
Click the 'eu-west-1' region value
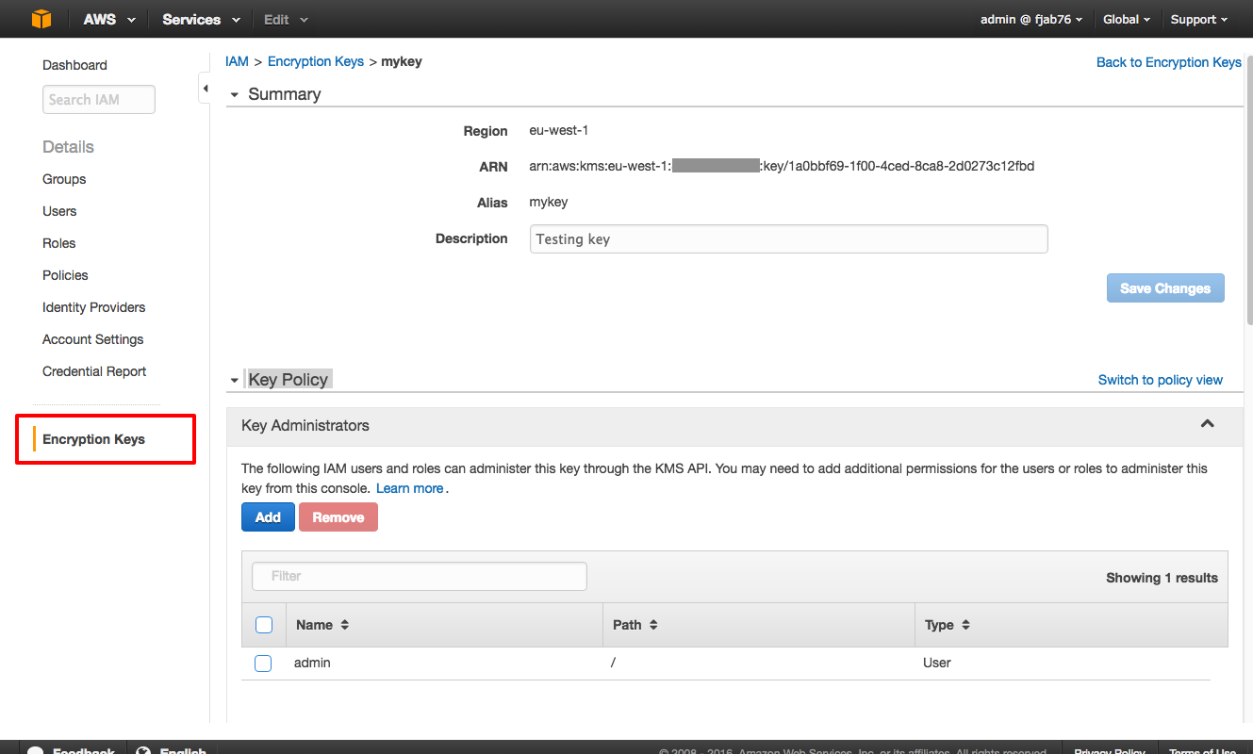[559, 131]
